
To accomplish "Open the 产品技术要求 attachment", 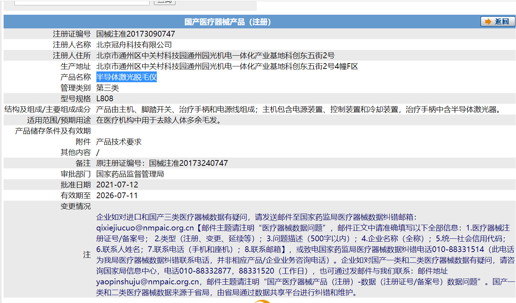I will coord(119,141).
